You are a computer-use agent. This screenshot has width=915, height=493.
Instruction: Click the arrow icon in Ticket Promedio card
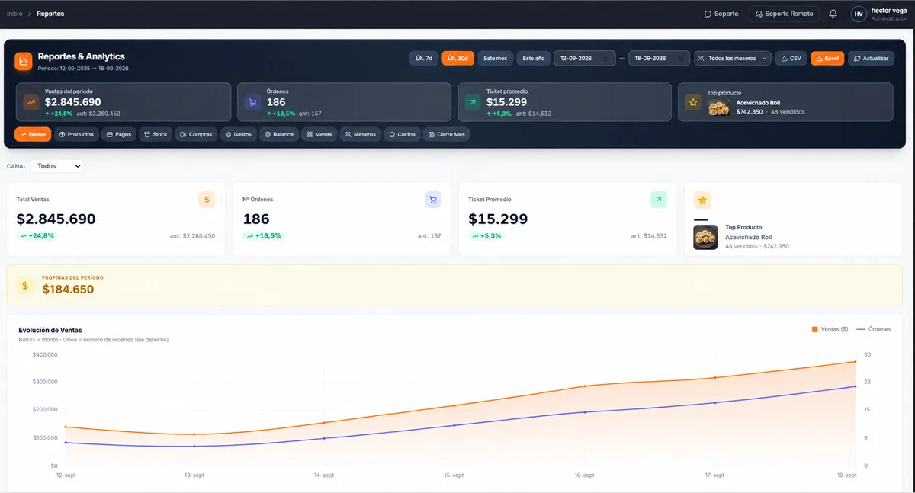click(659, 200)
